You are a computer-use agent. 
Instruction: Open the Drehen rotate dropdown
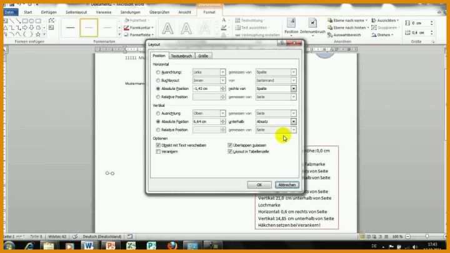coord(382,35)
